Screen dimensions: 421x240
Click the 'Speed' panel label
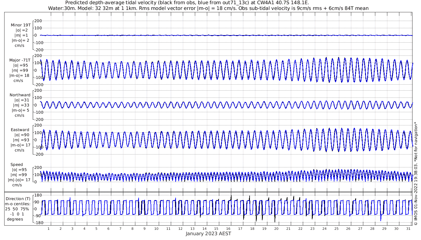[17, 164]
